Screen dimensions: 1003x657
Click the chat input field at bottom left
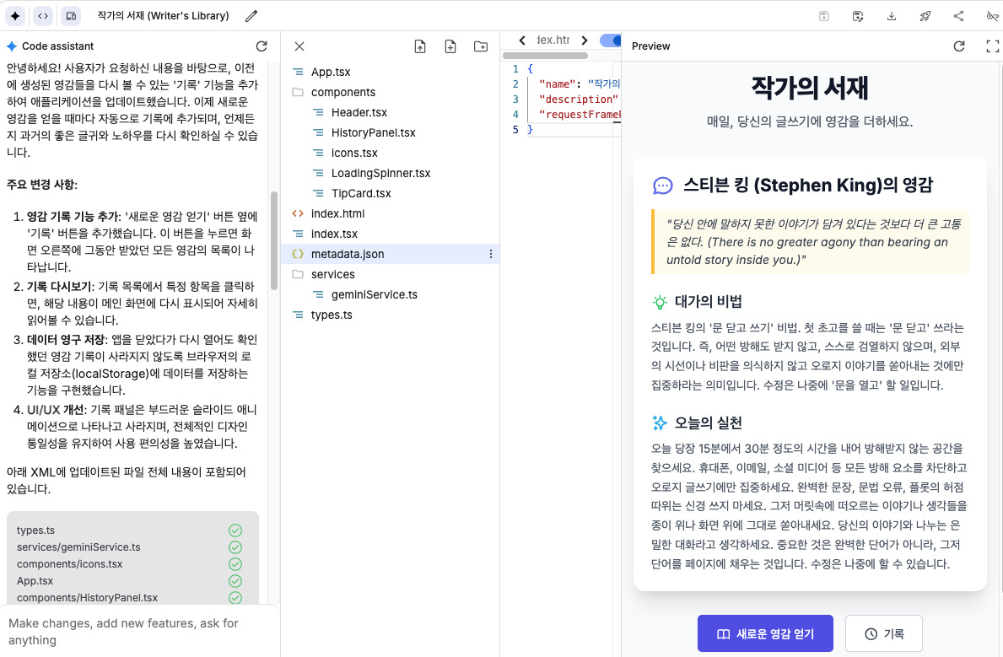pyautogui.click(x=139, y=631)
